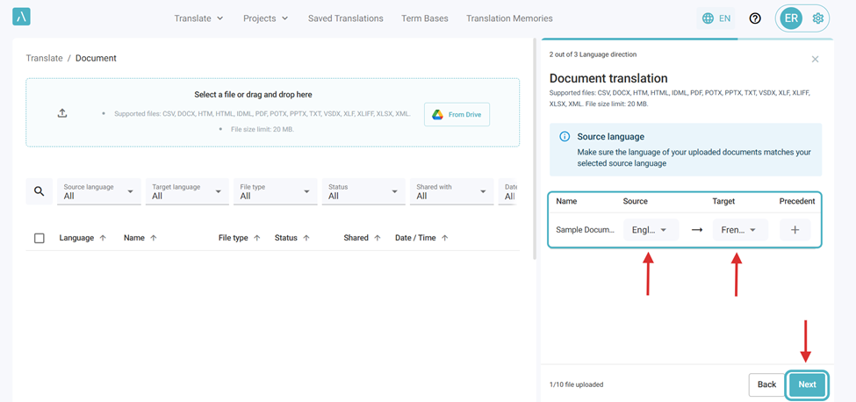Import a file From Drive
Viewport: 856px width, 402px height.
[457, 114]
